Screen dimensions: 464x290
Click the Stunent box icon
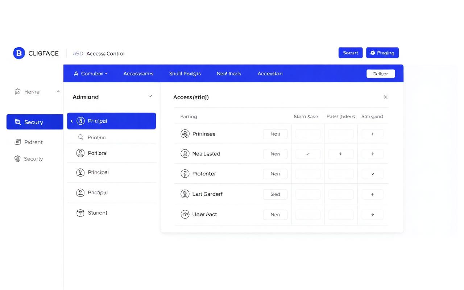[x=80, y=213]
